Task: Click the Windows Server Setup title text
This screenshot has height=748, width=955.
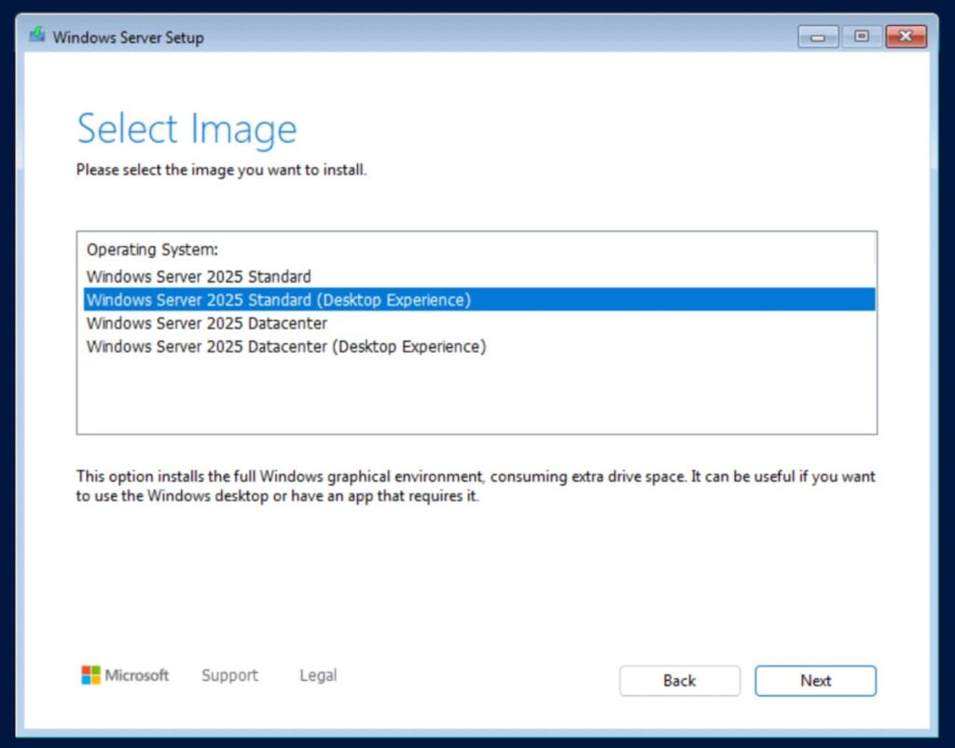Action: coord(128,37)
